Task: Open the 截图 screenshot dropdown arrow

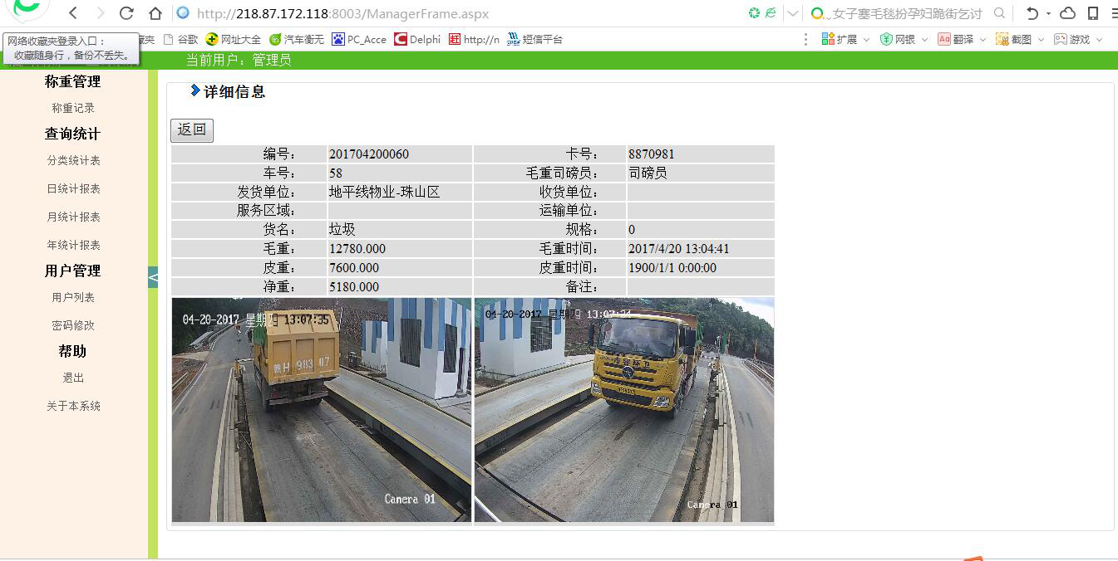Action: pyautogui.click(x=1041, y=39)
